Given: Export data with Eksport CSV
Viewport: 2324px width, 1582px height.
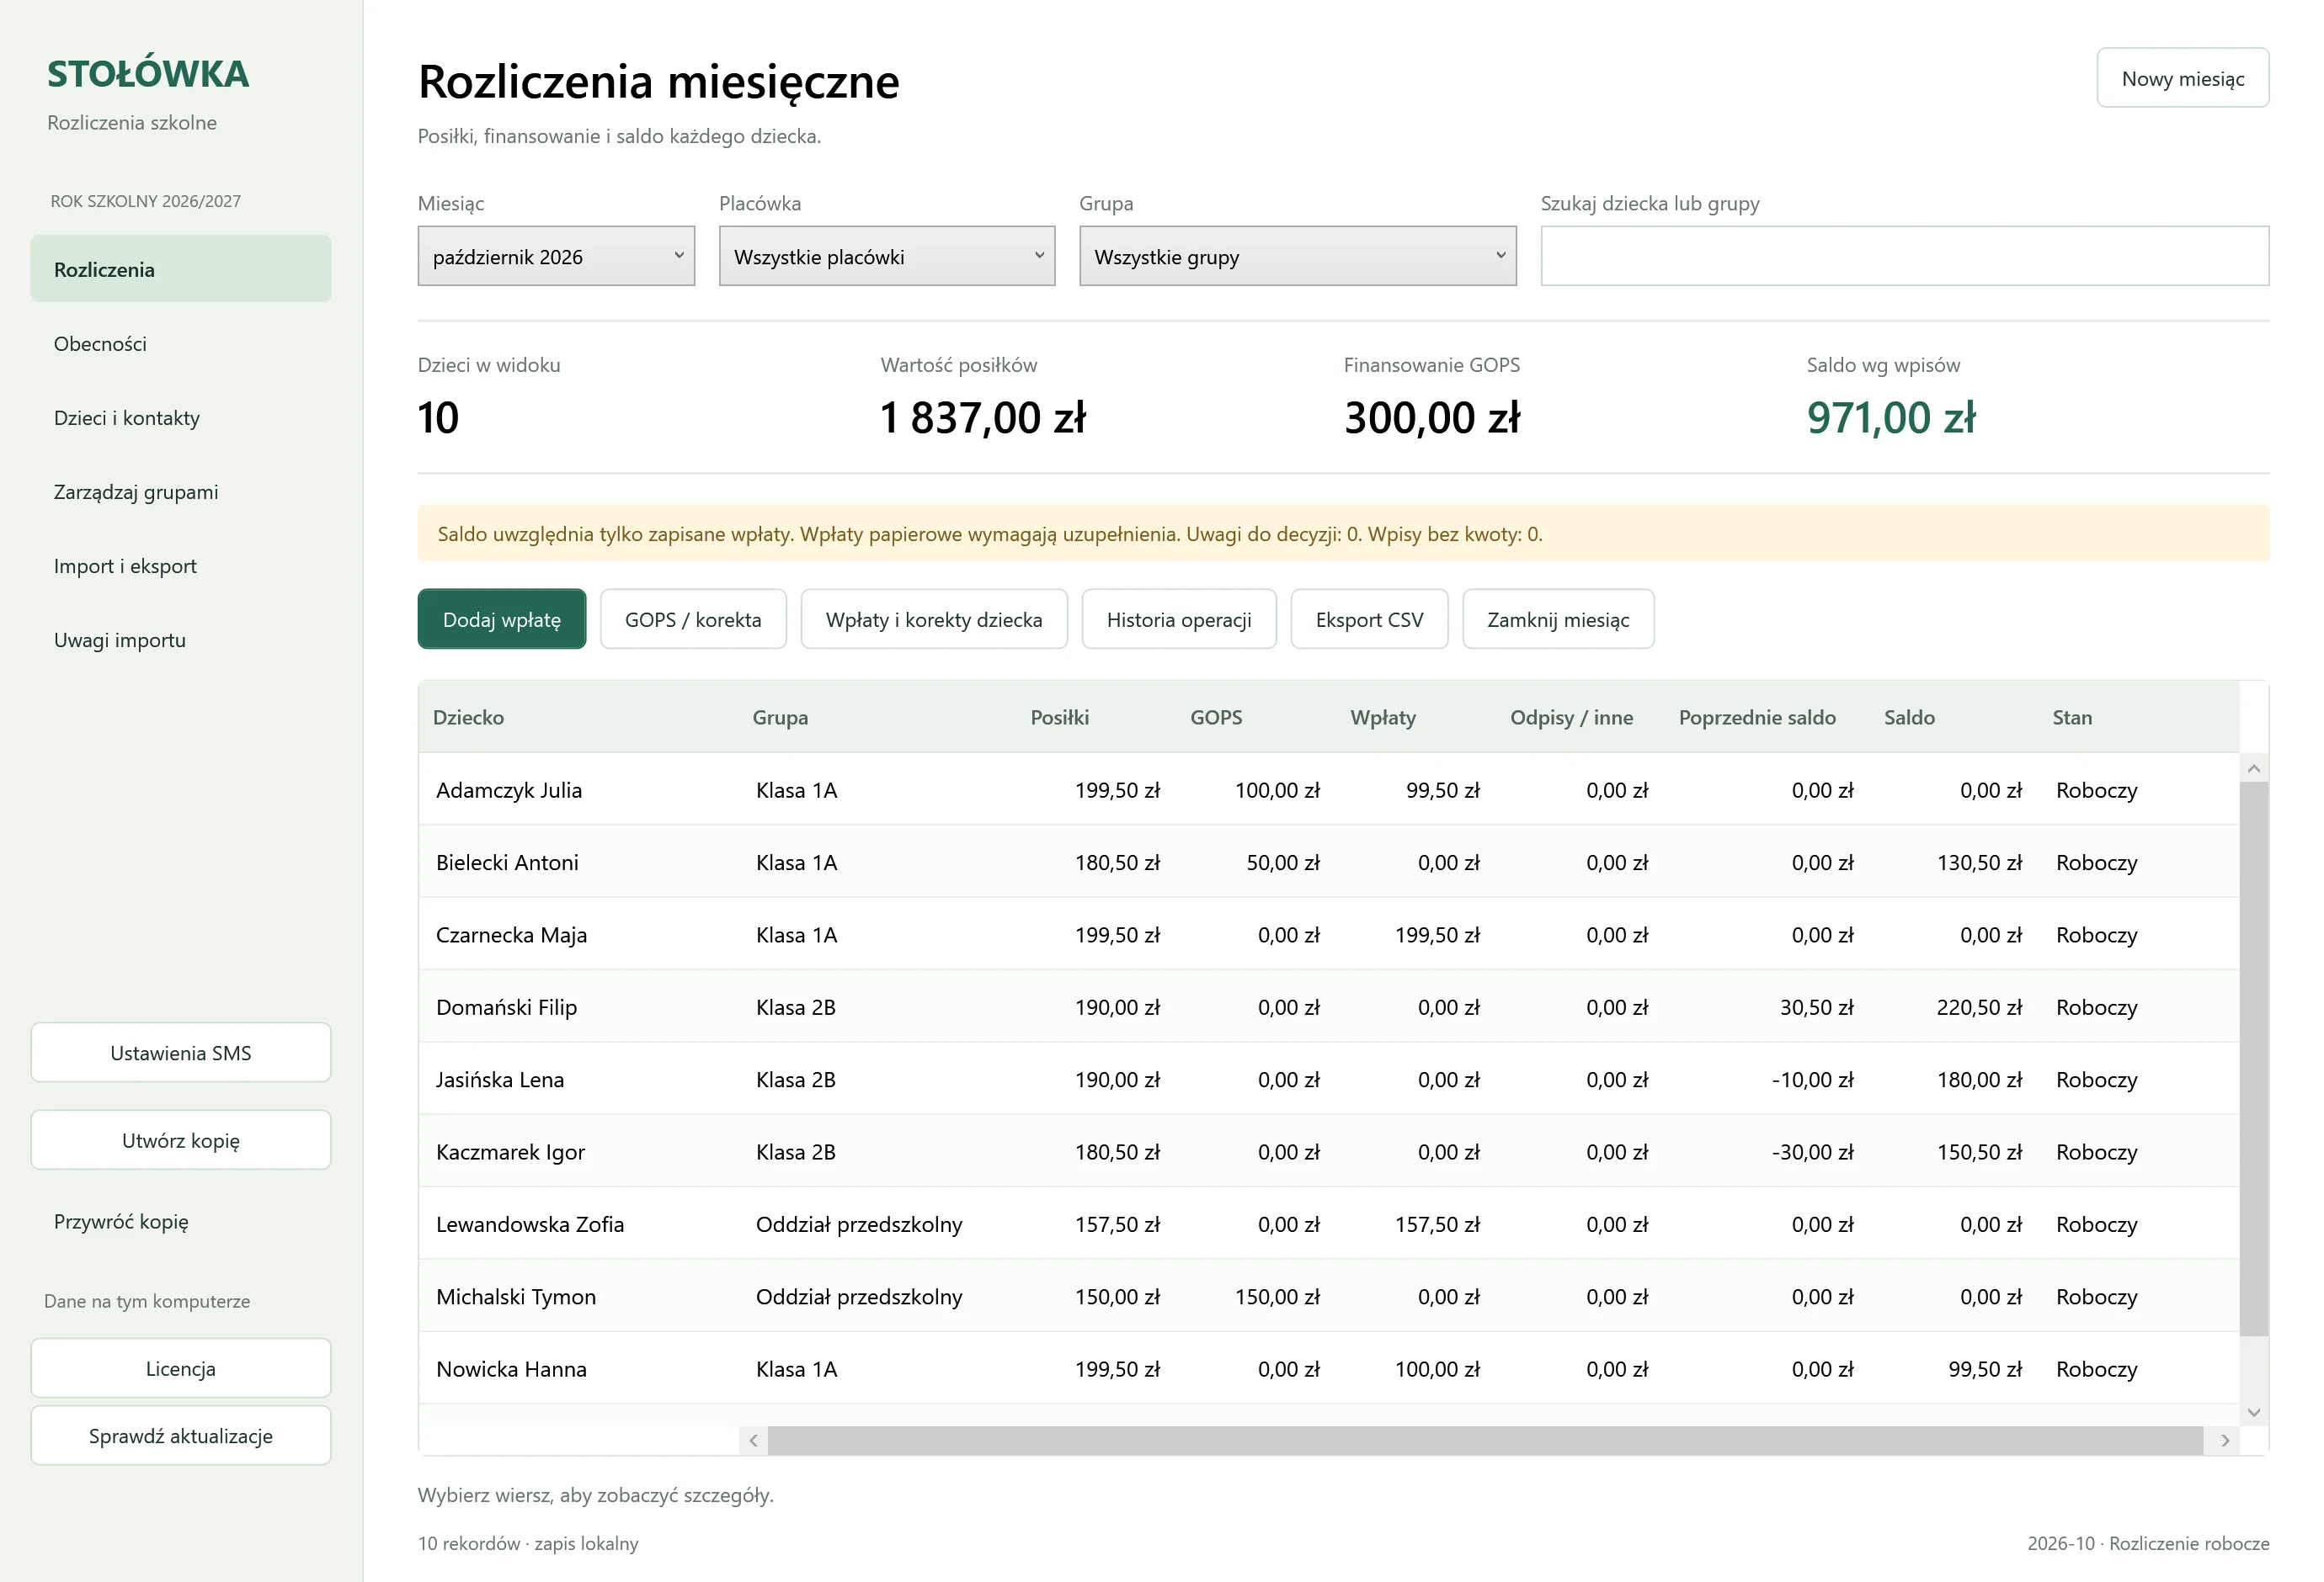Looking at the screenshot, I should point(1369,619).
